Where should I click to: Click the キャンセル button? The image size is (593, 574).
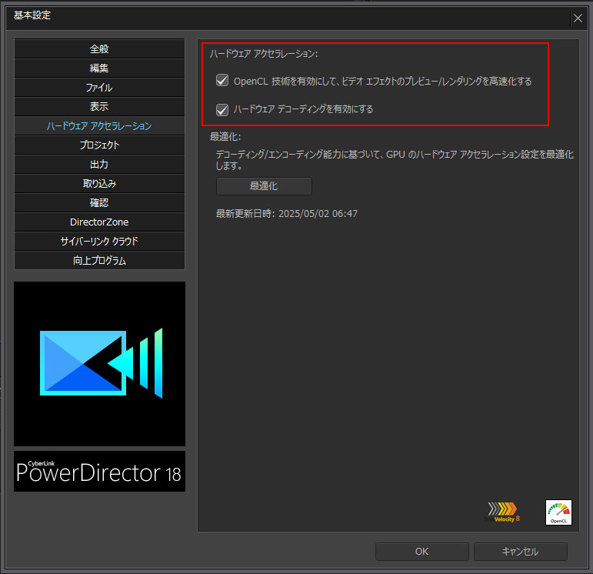(521, 552)
